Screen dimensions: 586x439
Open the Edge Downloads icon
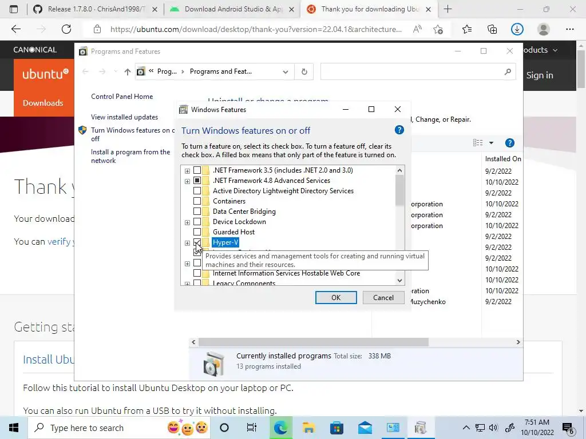(x=517, y=29)
